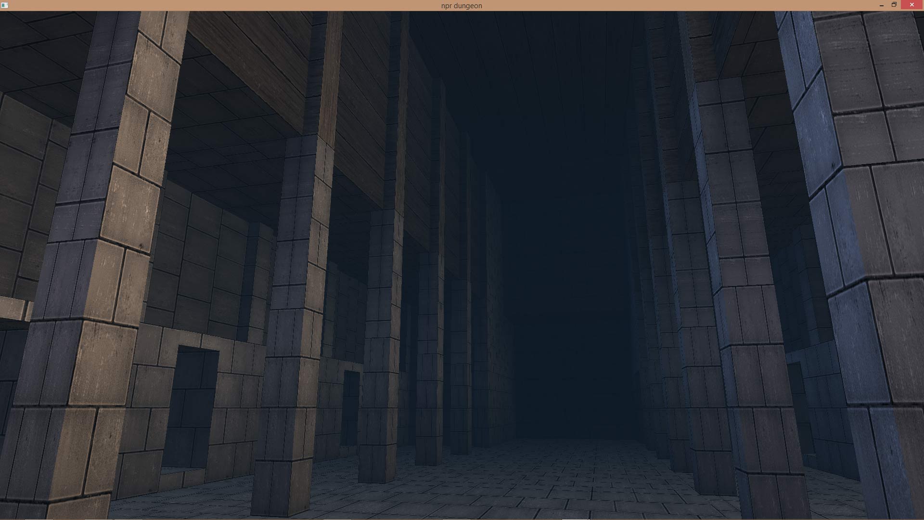924x520 pixels.
Task: Close the npr dungeon window
Action: pyautogui.click(x=911, y=5)
